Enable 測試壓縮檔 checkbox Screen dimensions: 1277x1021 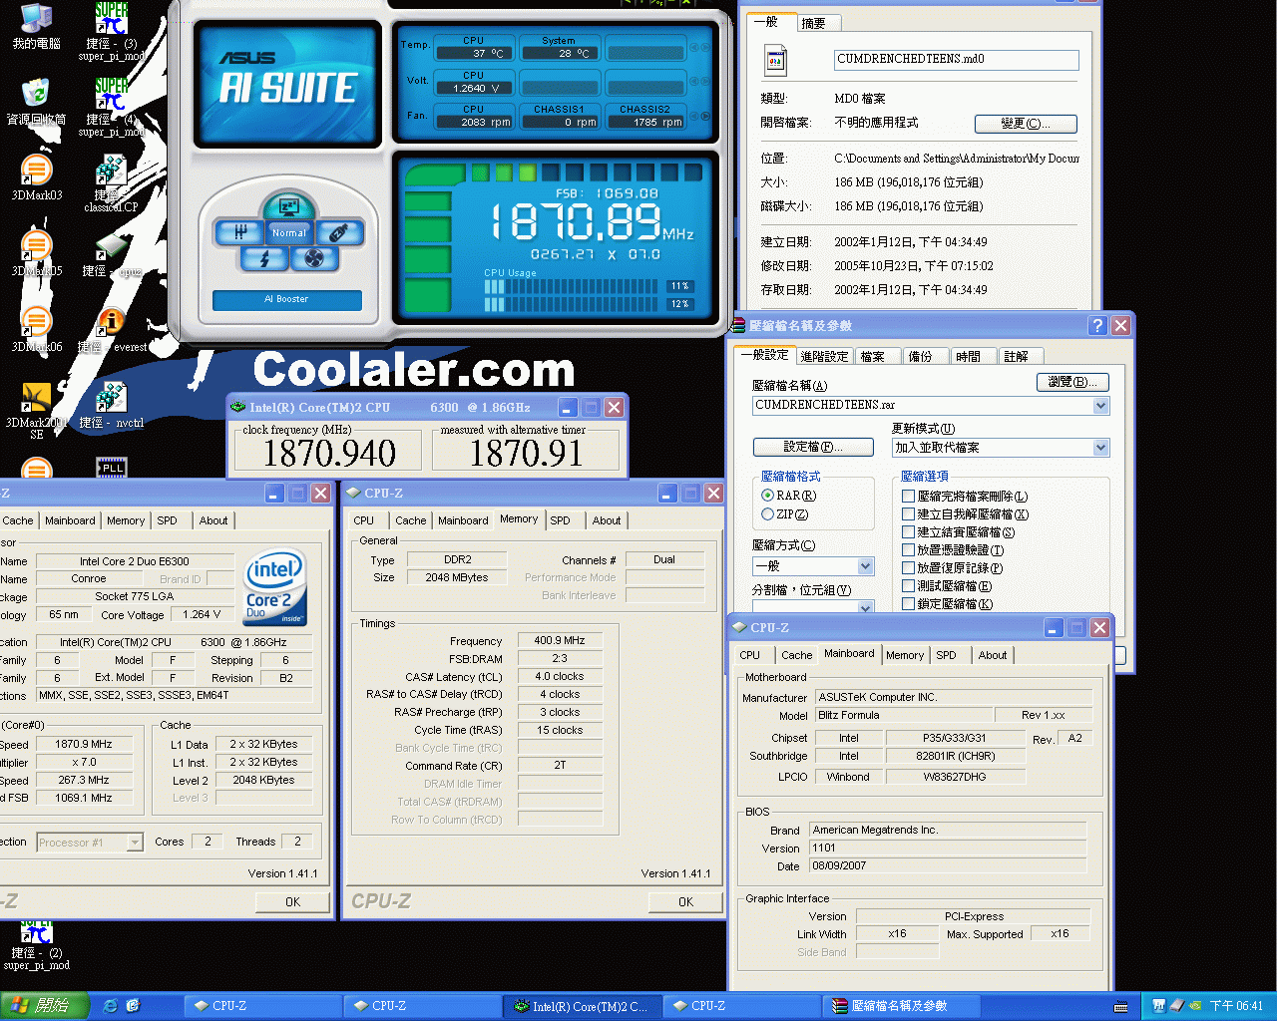(908, 585)
